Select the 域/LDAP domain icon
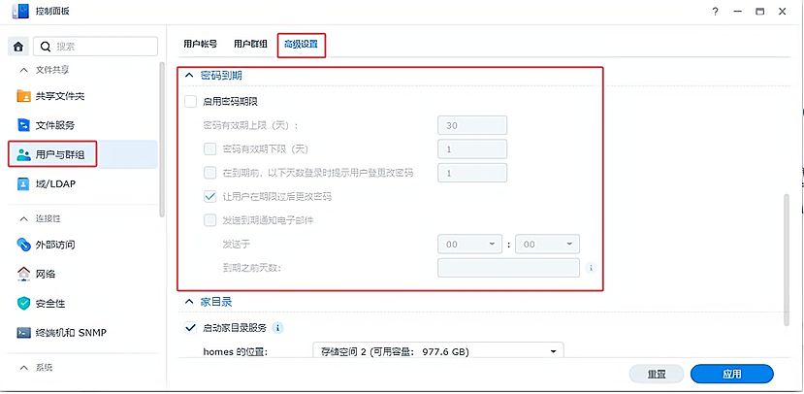The height and width of the screenshot is (394, 804). (x=24, y=182)
